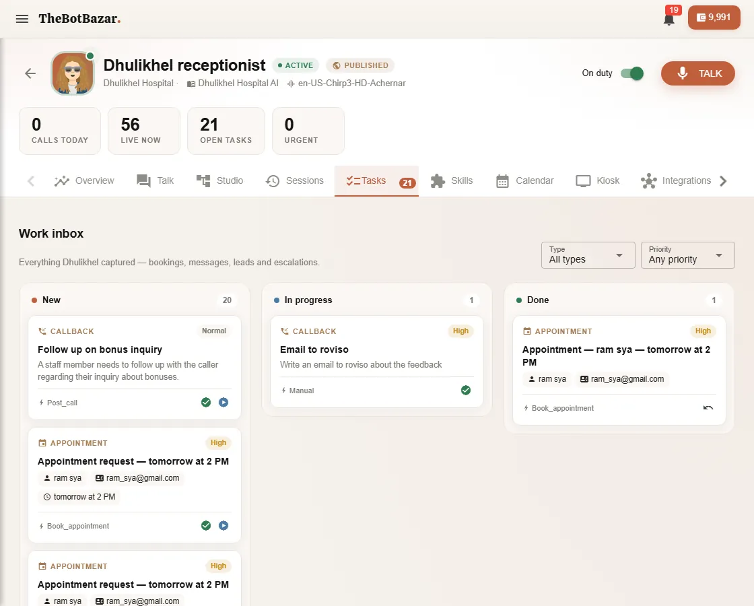754x606 pixels.
Task: Click the ACTIVE status badge
Action: (296, 65)
